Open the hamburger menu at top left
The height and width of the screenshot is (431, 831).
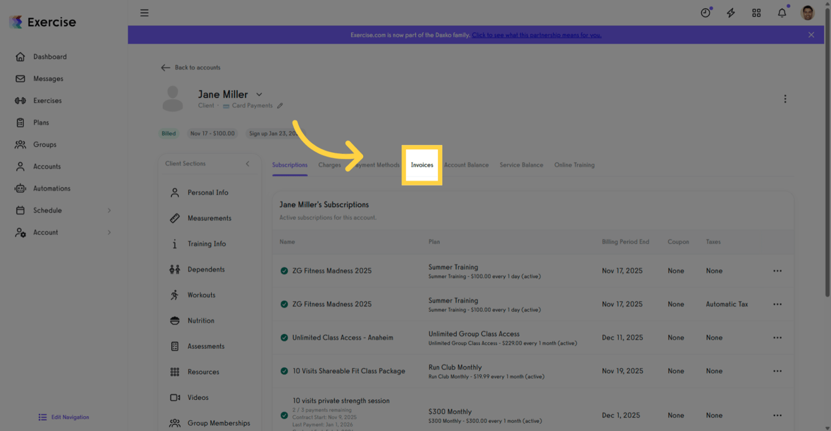(144, 12)
